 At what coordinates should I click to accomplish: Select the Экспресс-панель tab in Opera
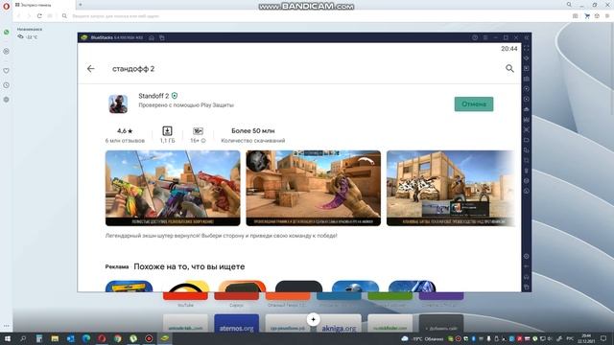point(44,5)
